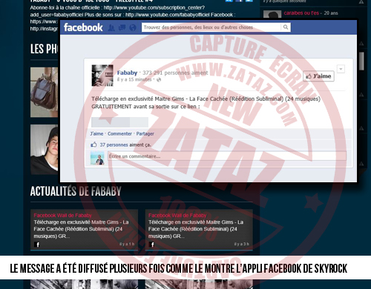Open the 'Facebook Wall de Fababy' card posted 3 h ago
This screenshot has width=371, height=289.
click(x=199, y=230)
